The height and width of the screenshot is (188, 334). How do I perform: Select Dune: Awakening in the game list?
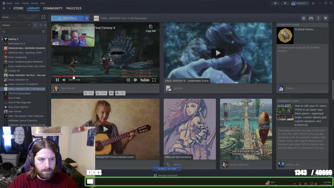[x=17, y=57]
